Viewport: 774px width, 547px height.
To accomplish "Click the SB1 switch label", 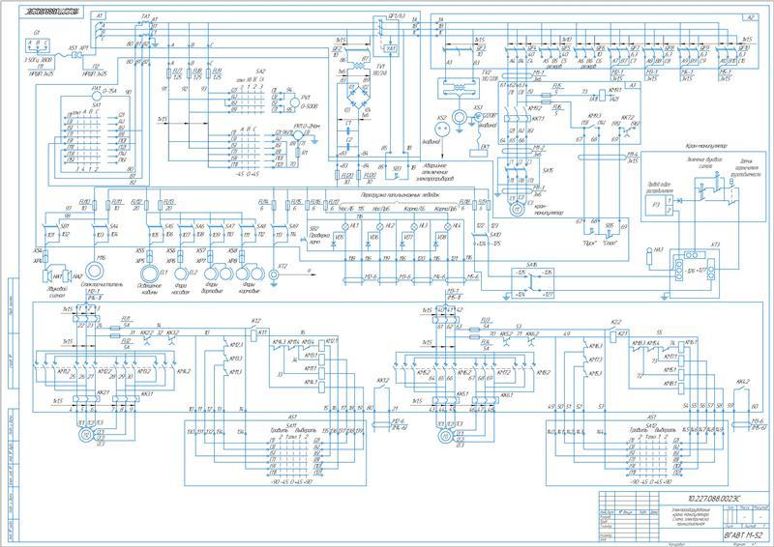I will [x=65, y=225].
